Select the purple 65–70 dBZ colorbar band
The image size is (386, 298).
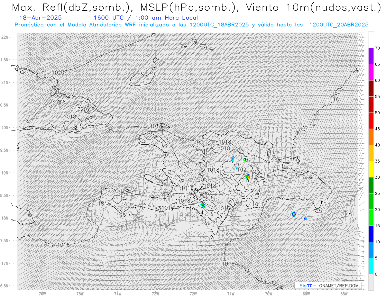[x=371, y=56]
